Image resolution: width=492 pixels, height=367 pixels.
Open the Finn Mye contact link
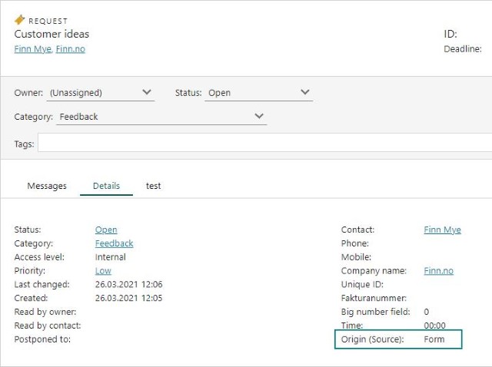[x=443, y=230]
